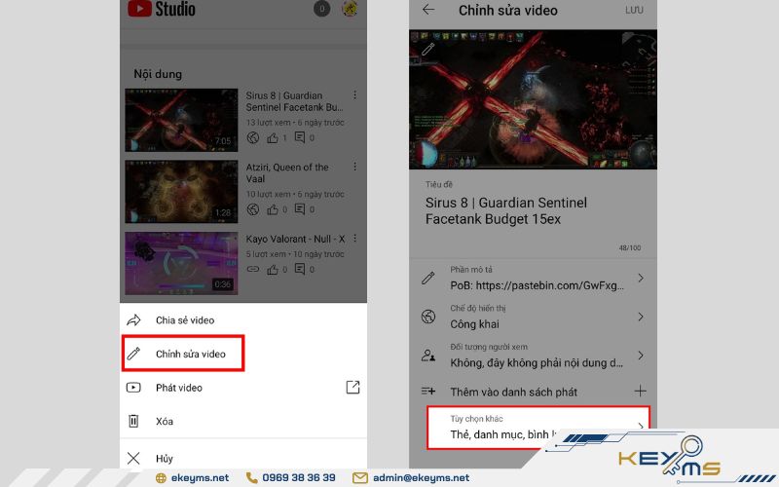Click the visibility globe icon on Sirus 8 row
The height and width of the screenshot is (487, 779).
(x=253, y=137)
